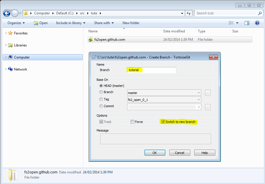The width and height of the screenshot is (265, 184).
Task: Toggle the preview pane icon
Action: [x=247, y=23]
